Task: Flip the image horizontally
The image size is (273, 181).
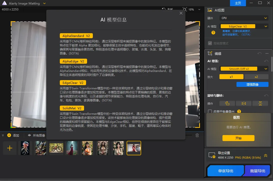Action: click(x=244, y=103)
